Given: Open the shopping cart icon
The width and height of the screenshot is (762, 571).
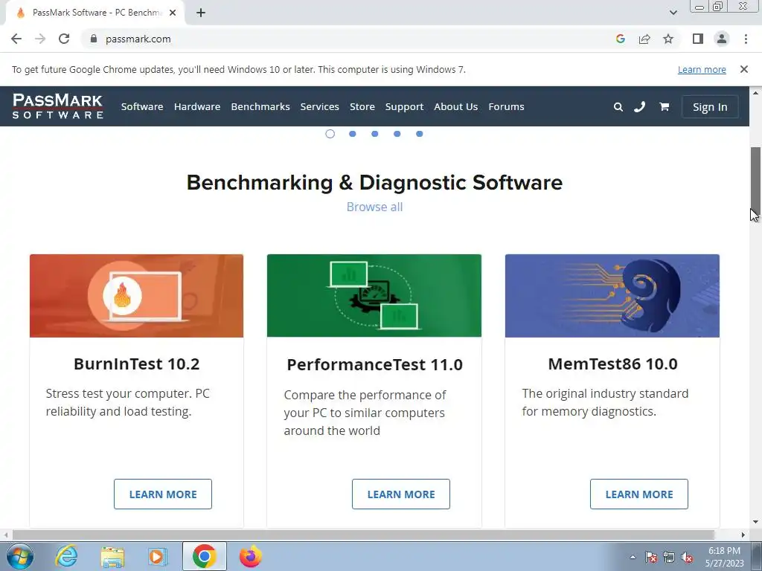Looking at the screenshot, I should pyautogui.click(x=664, y=107).
